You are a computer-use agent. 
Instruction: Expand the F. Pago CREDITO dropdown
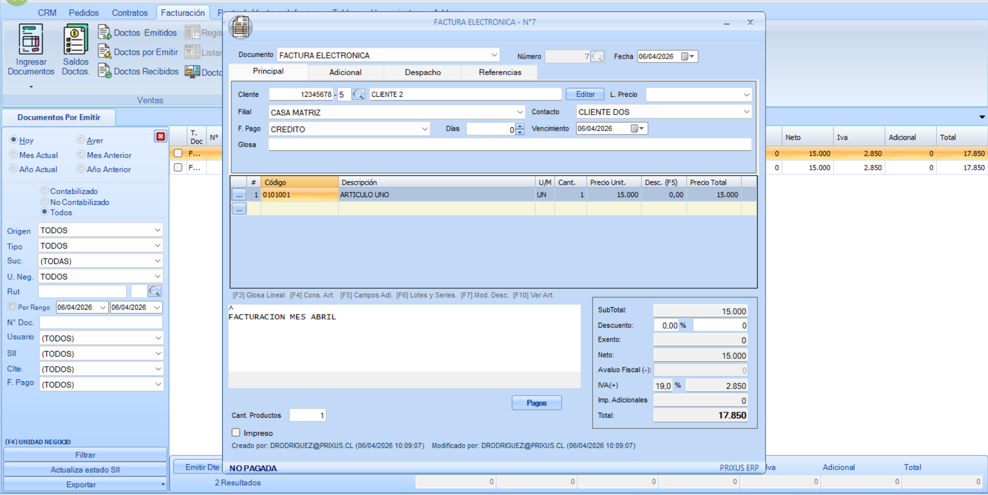coord(424,129)
